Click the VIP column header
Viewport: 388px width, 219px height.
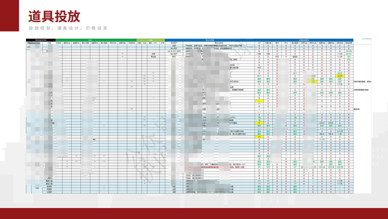tap(259, 43)
